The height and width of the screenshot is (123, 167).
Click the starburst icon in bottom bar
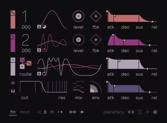coord(82,112)
